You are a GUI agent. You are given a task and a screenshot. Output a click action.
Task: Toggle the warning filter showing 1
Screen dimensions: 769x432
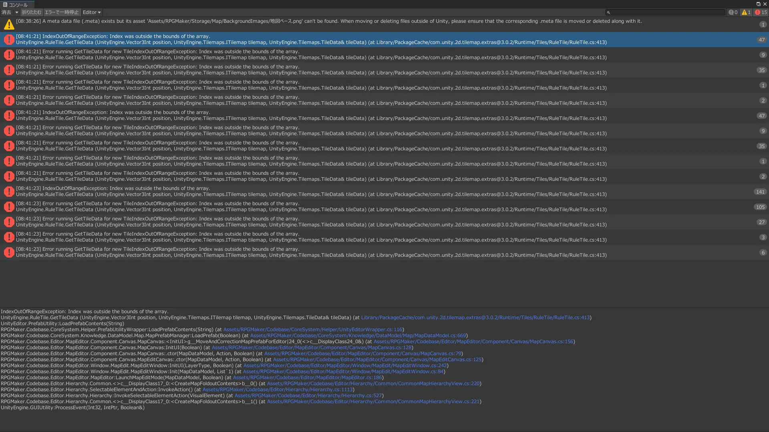746,12
